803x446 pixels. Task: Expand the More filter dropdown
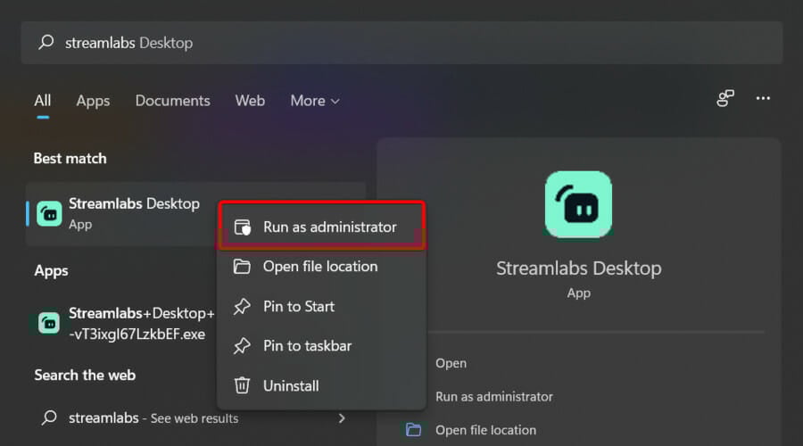point(314,101)
